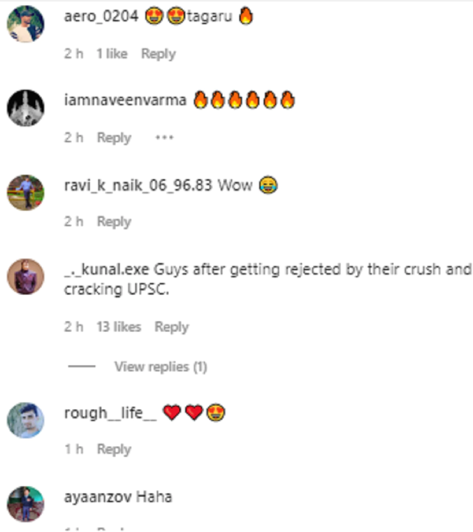The image size is (473, 532).
Task: Click rough__life__'s avatar
Action: [x=26, y=420]
